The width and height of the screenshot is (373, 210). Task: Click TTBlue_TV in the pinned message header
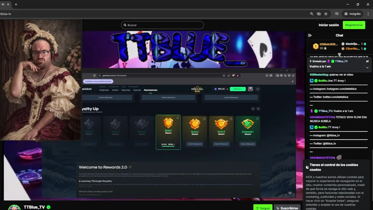coord(341,61)
